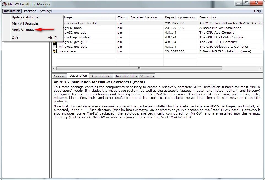
Task: Sort by Repository Version column header
Action: click(180, 17)
